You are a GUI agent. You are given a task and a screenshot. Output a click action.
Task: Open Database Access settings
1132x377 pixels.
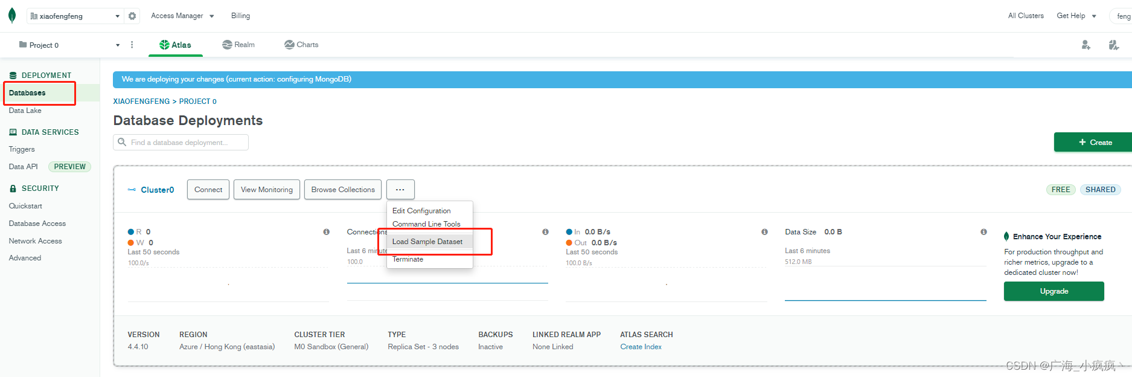pyautogui.click(x=37, y=224)
